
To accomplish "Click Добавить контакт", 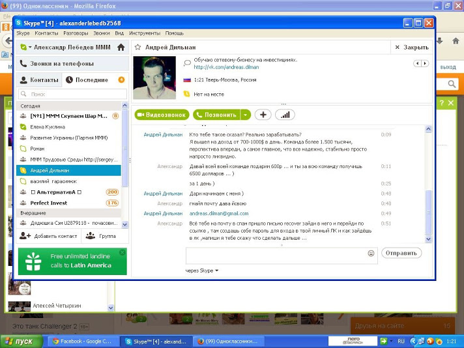I will [x=48, y=236].
